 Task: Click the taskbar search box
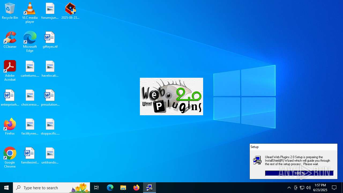[x=51, y=188]
